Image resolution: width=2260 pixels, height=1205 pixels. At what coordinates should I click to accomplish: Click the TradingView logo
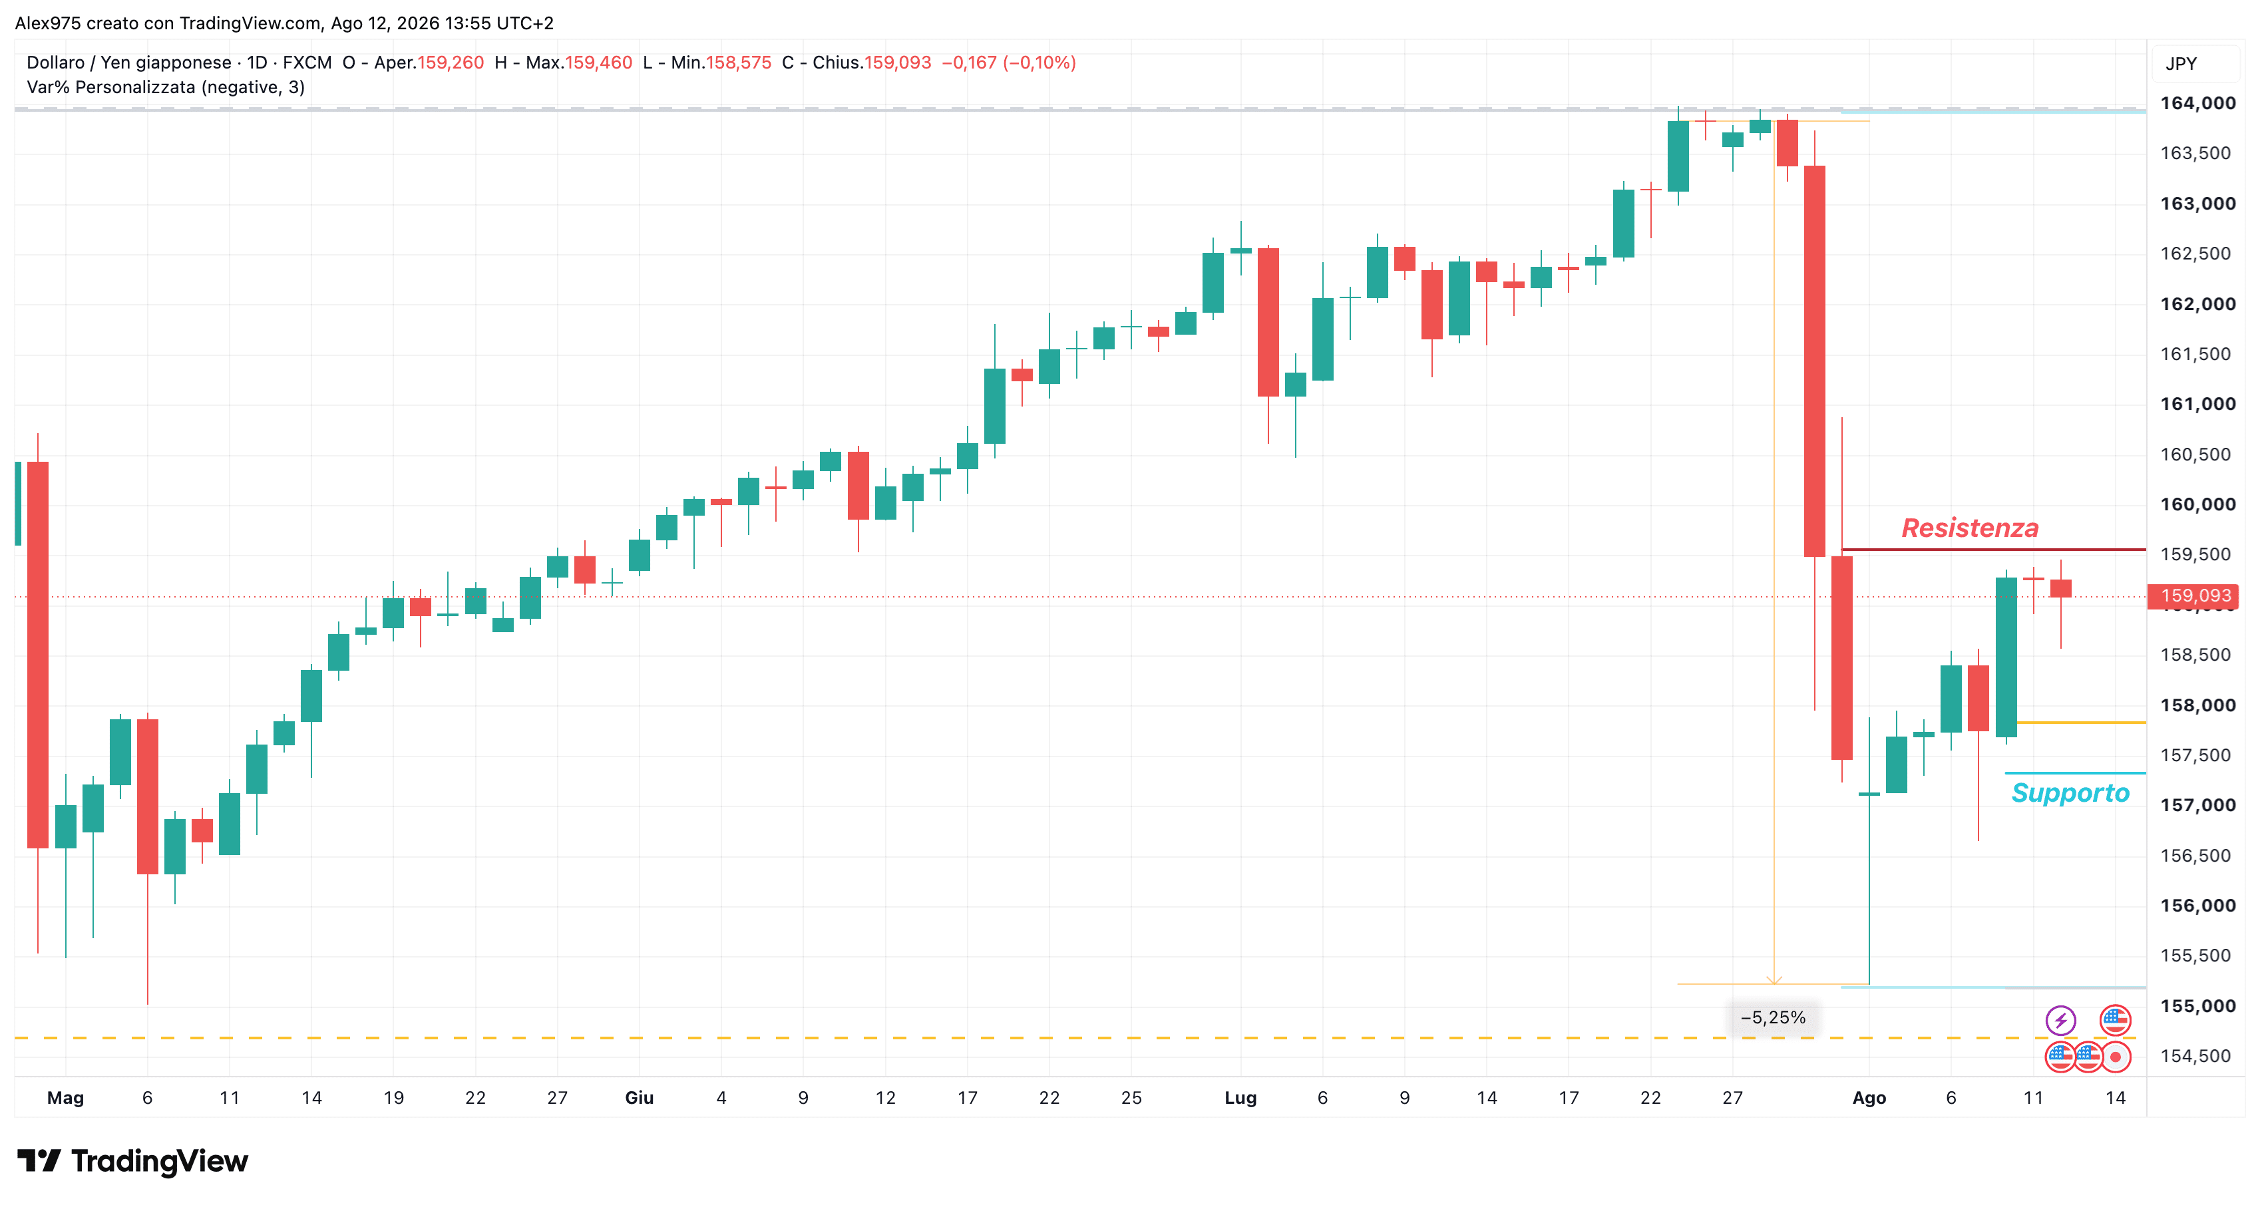pos(132,1161)
